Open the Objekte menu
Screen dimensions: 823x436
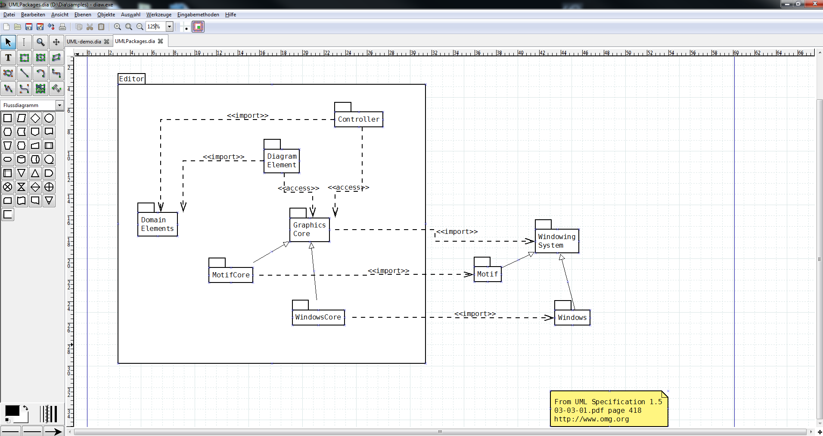click(106, 15)
